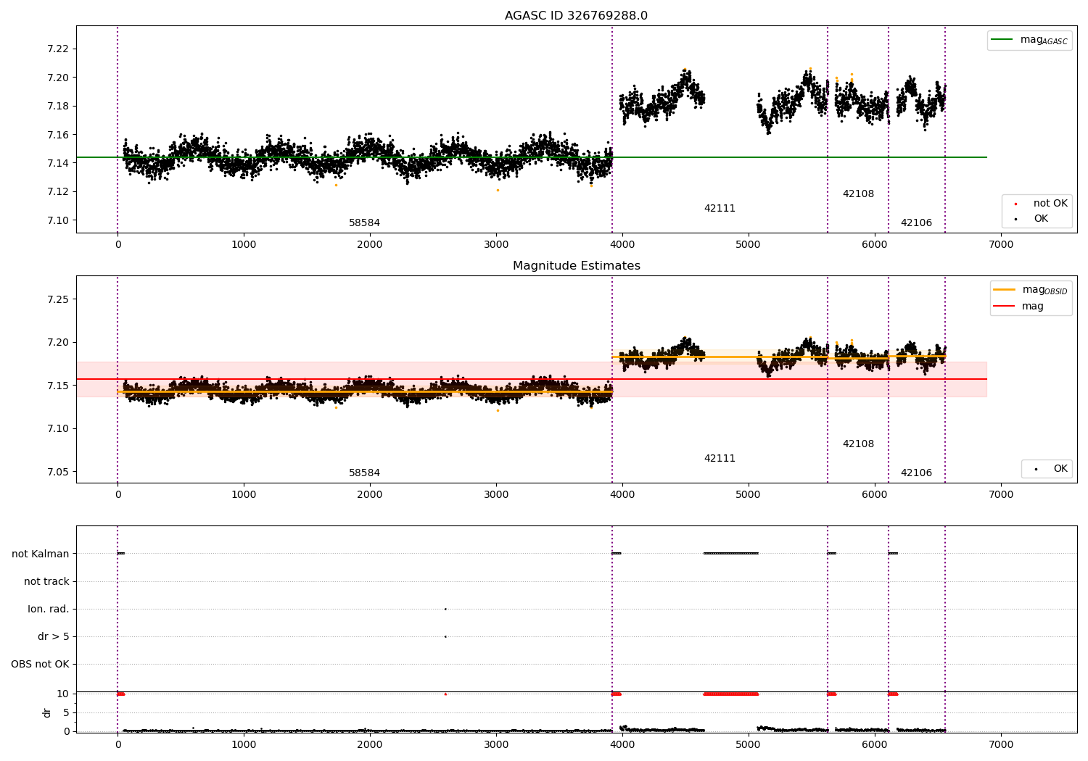
Task: Click label 42111 in Magnitude Estimates plot
Action: tap(720, 459)
